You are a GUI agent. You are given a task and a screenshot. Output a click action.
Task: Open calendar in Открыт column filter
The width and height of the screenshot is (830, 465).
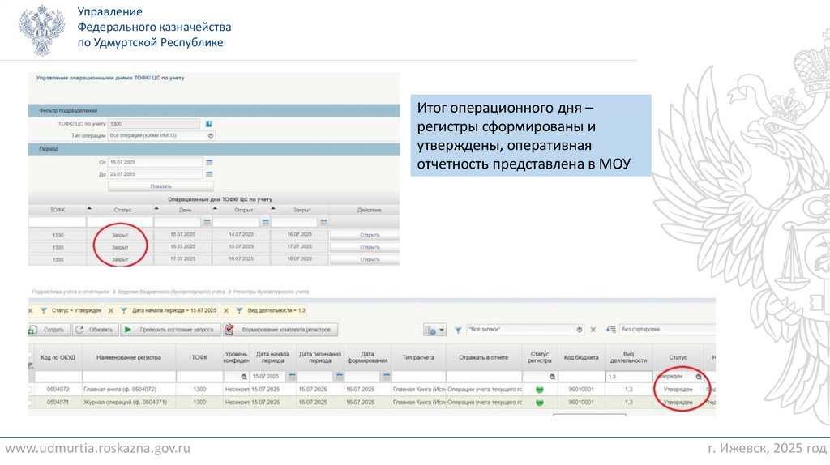(x=266, y=222)
